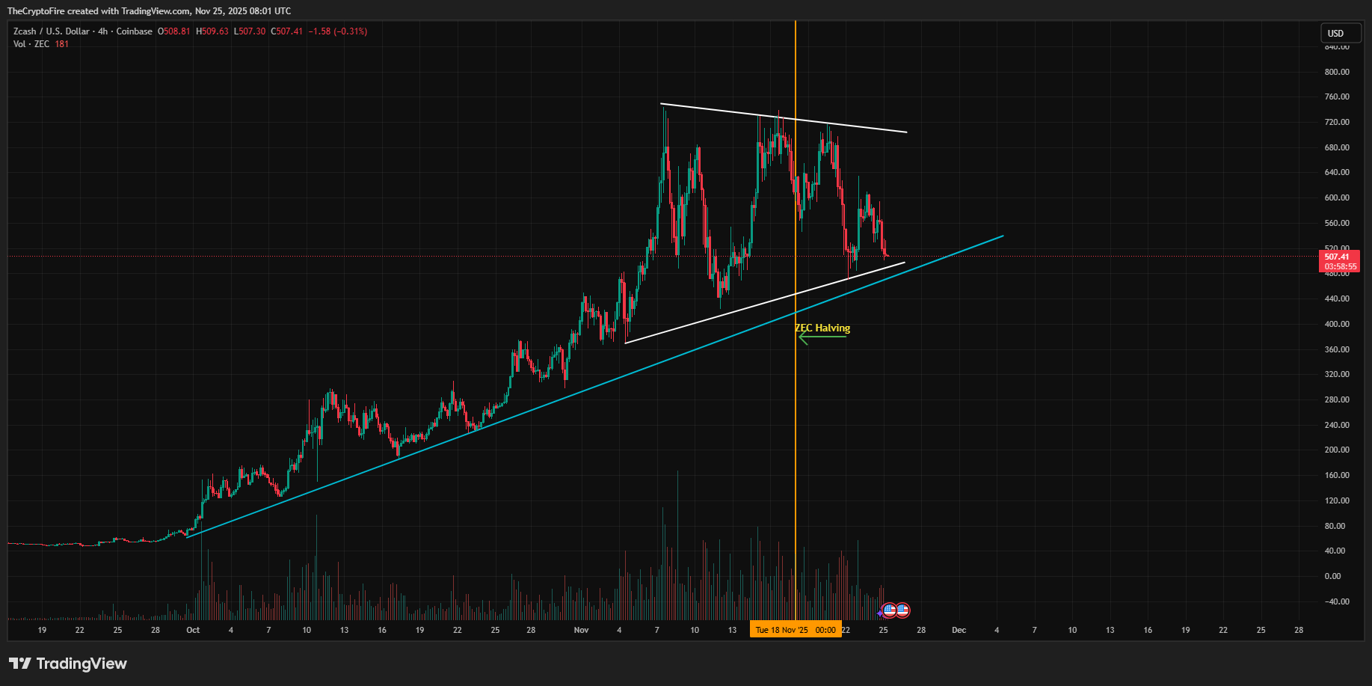Image resolution: width=1372 pixels, height=686 pixels.
Task: Click the Vol · ZEC indicator label
Action: tap(31, 43)
